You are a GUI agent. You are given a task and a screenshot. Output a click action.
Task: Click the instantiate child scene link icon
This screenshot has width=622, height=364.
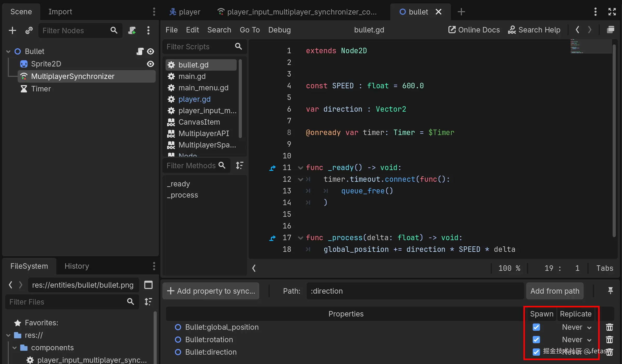click(29, 30)
